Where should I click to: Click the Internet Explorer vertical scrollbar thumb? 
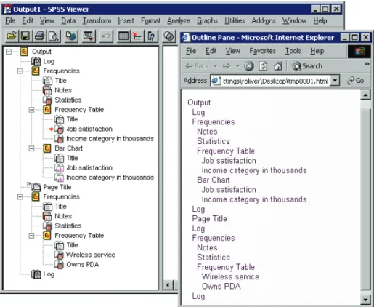[x=365, y=199]
